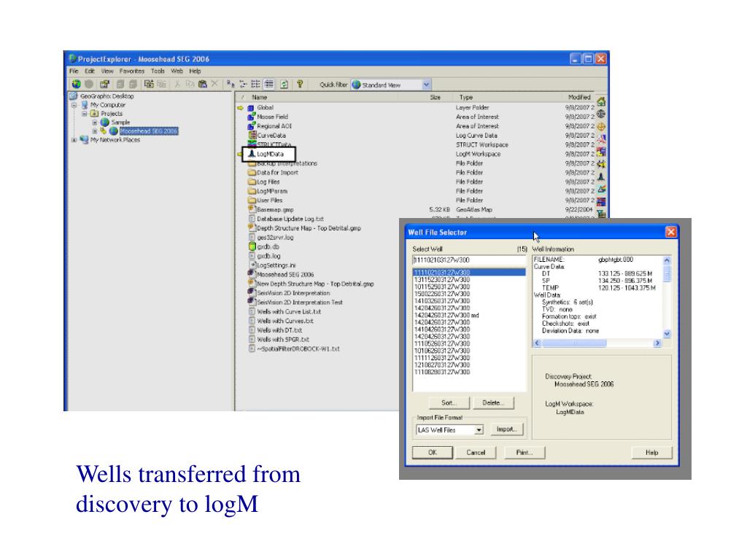Click Well Information scrollbar down arrow
The width and height of the screenshot is (747, 560).
point(667,334)
